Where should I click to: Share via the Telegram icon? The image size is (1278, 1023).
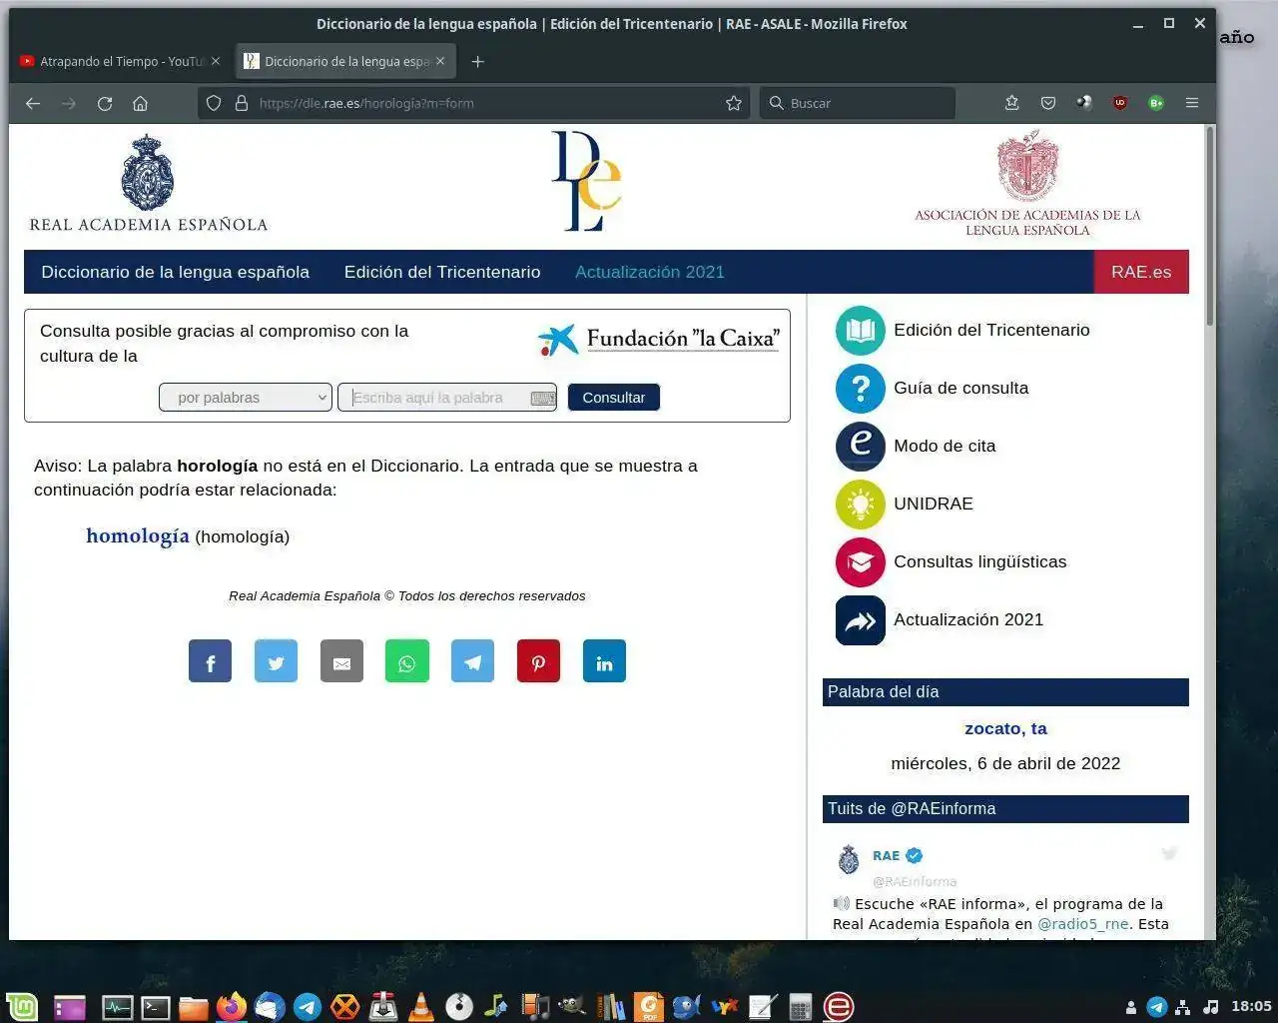click(472, 661)
